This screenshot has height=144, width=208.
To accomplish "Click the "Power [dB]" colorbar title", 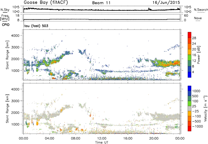I will [x=198, y=55].
